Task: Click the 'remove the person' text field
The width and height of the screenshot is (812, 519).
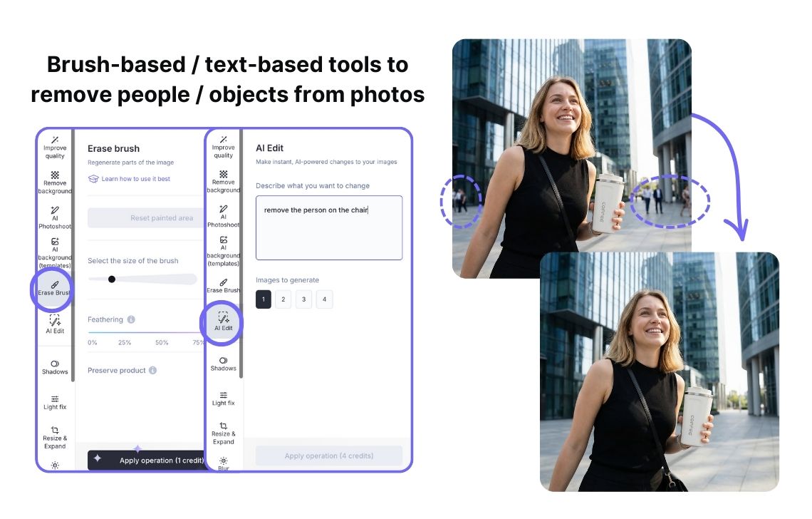Action: 329,227
